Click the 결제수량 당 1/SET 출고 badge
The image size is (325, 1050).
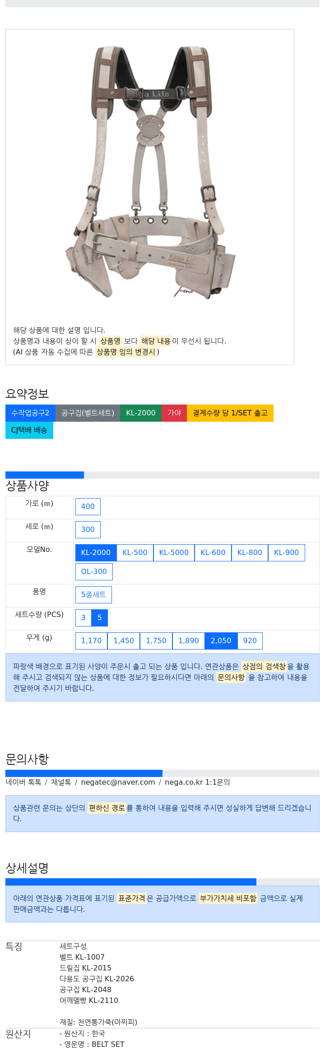(x=230, y=413)
